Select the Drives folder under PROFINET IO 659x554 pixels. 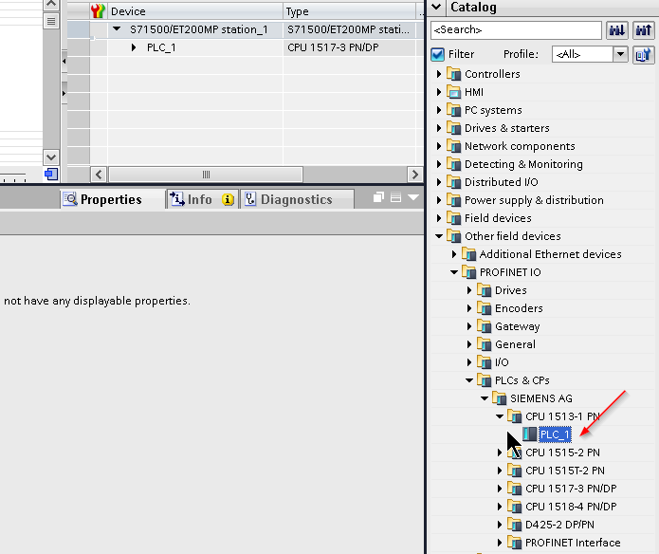coord(511,290)
